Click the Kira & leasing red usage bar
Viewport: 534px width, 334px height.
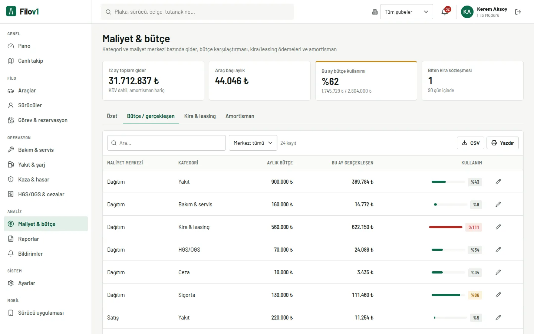click(x=446, y=227)
